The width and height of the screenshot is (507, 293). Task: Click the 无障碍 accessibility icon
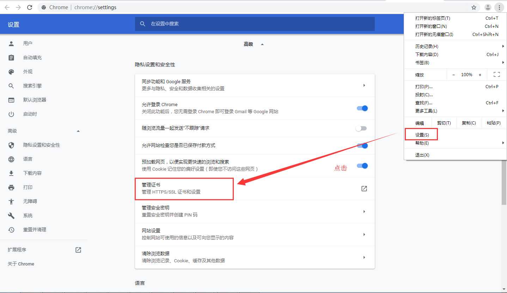coord(11,201)
